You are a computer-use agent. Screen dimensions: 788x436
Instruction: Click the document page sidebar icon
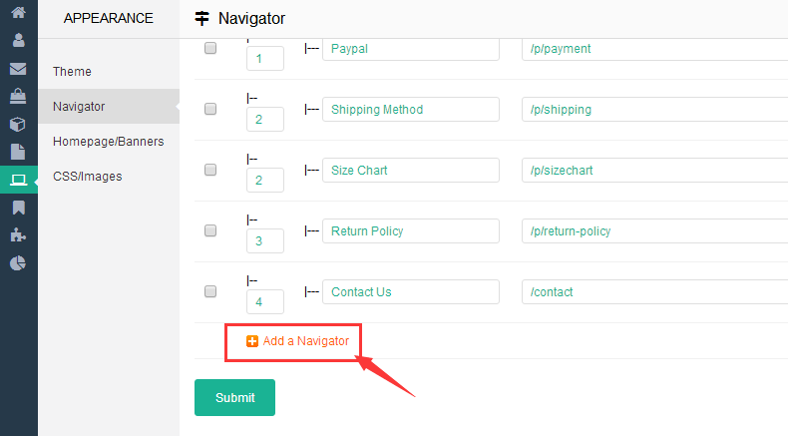click(18, 152)
